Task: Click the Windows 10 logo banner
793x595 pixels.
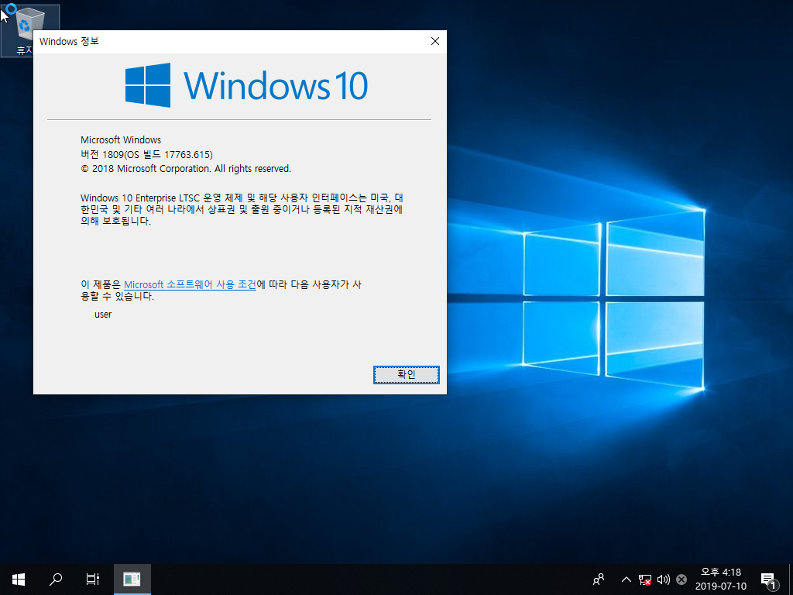Action: point(246,85)
